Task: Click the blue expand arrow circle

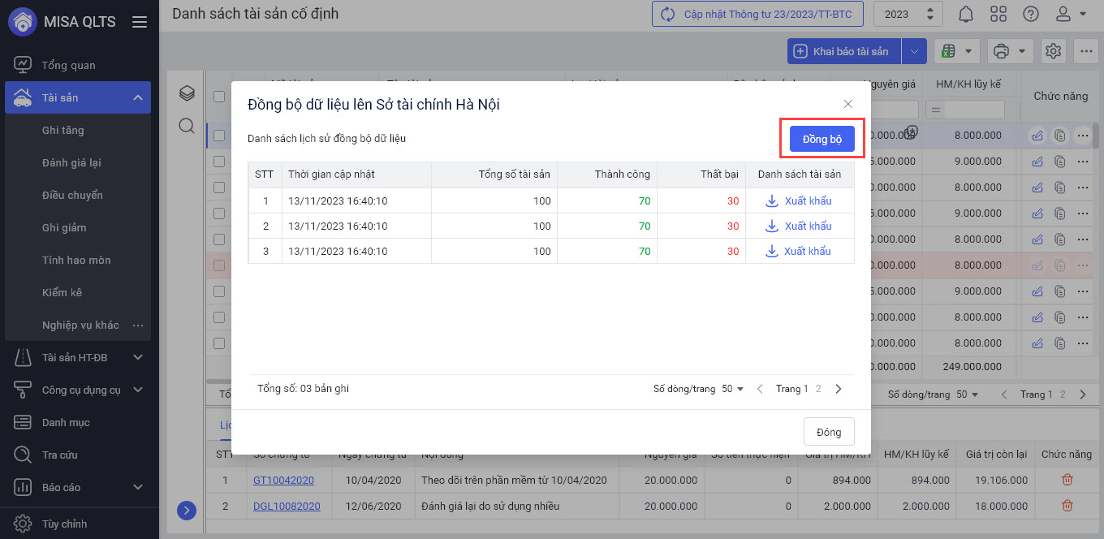Action: coord(187,511)
